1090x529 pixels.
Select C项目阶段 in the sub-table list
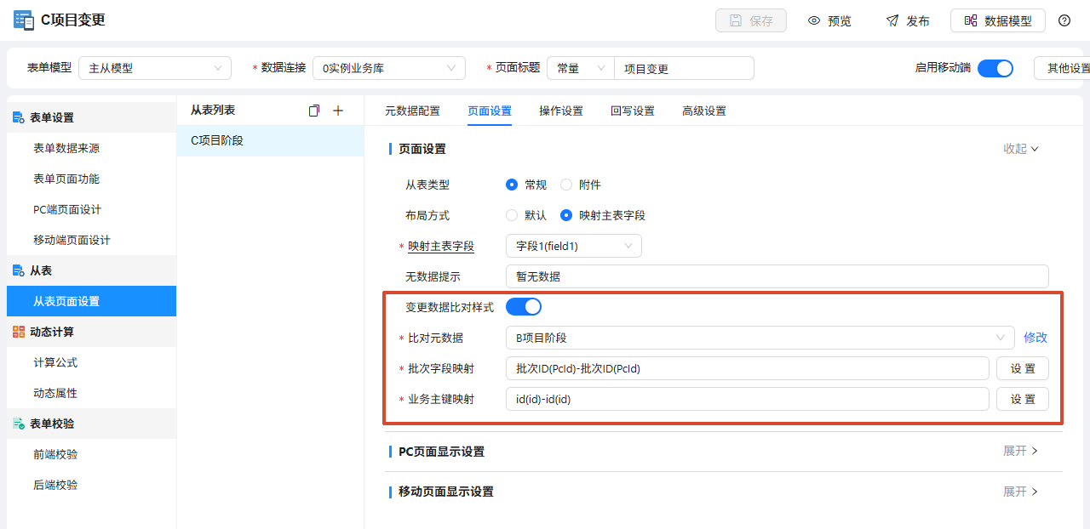(x=271, y=141)
